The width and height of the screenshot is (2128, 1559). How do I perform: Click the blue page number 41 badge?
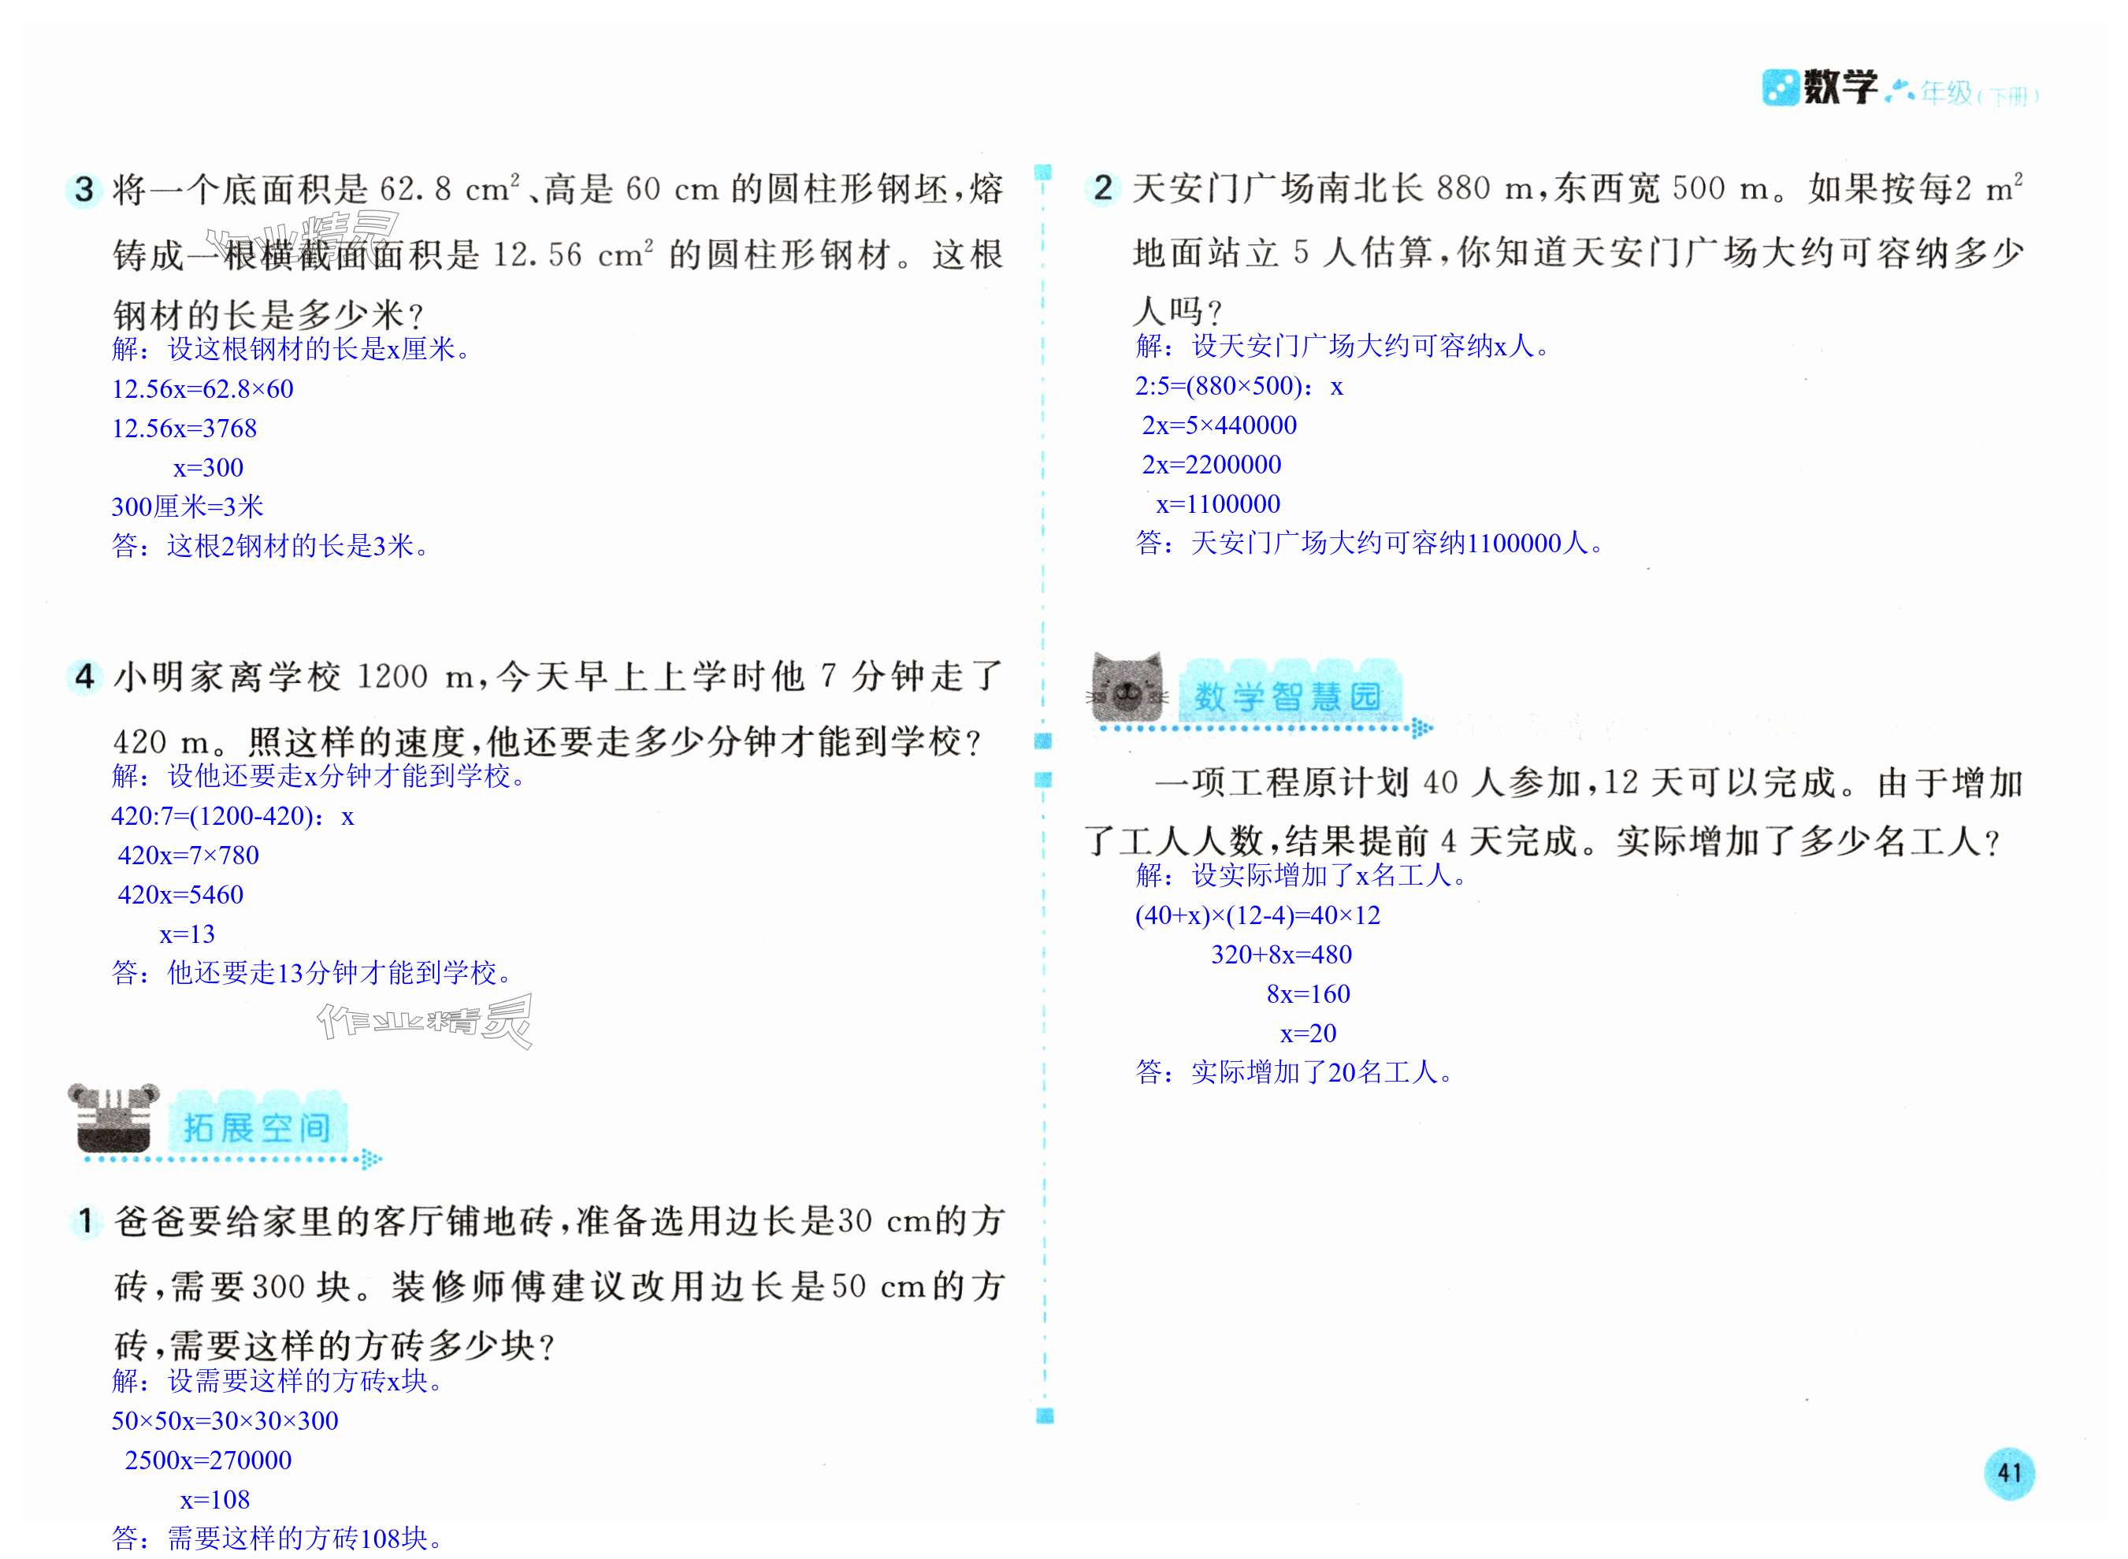[x=2009, y=1472]
